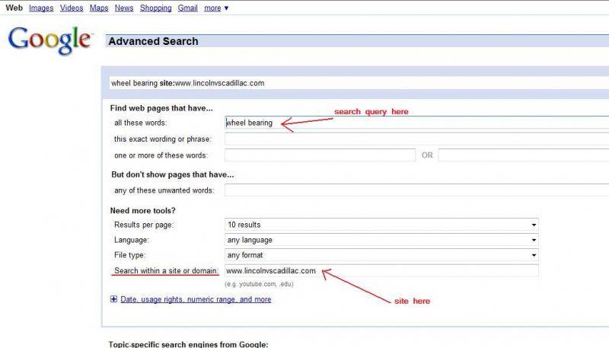
Task: Click the Web tab in top bar
Action: 14,8
